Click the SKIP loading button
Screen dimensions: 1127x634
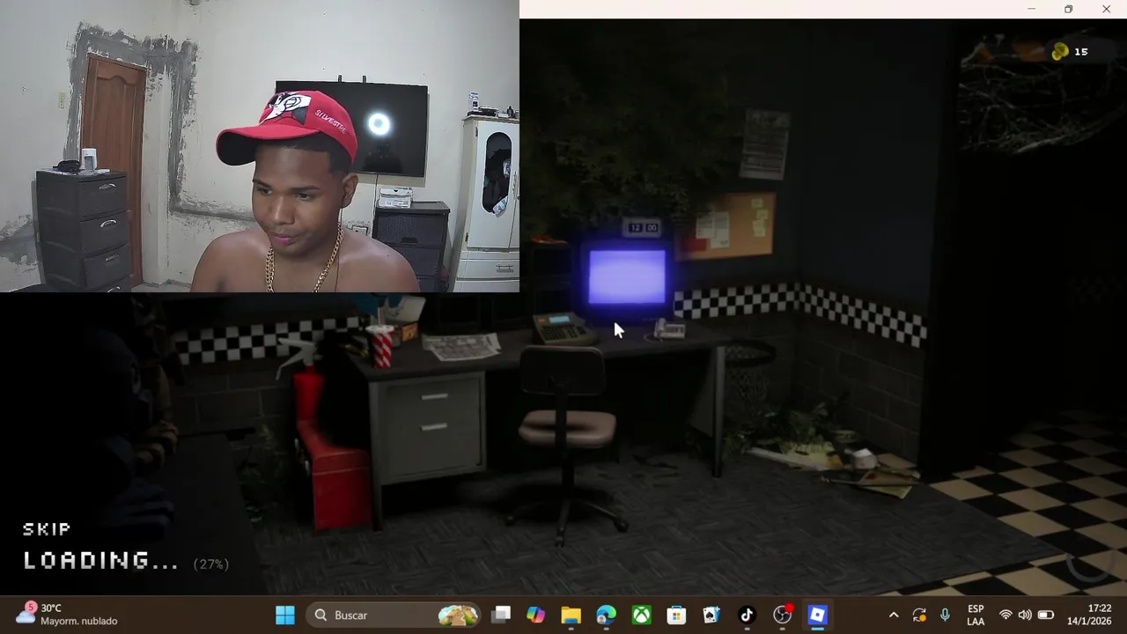coord(47,529)
